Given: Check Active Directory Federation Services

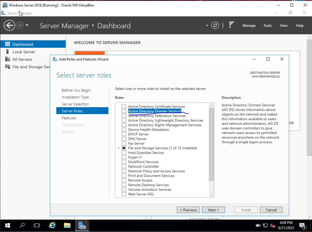Looking at the screenshot, I should point(124,116).
